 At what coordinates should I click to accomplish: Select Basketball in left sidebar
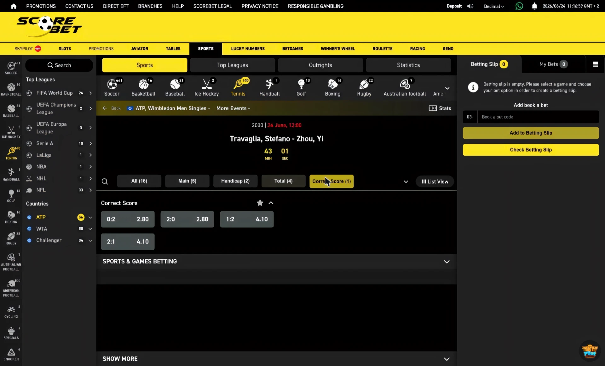[x=11, y=89]
